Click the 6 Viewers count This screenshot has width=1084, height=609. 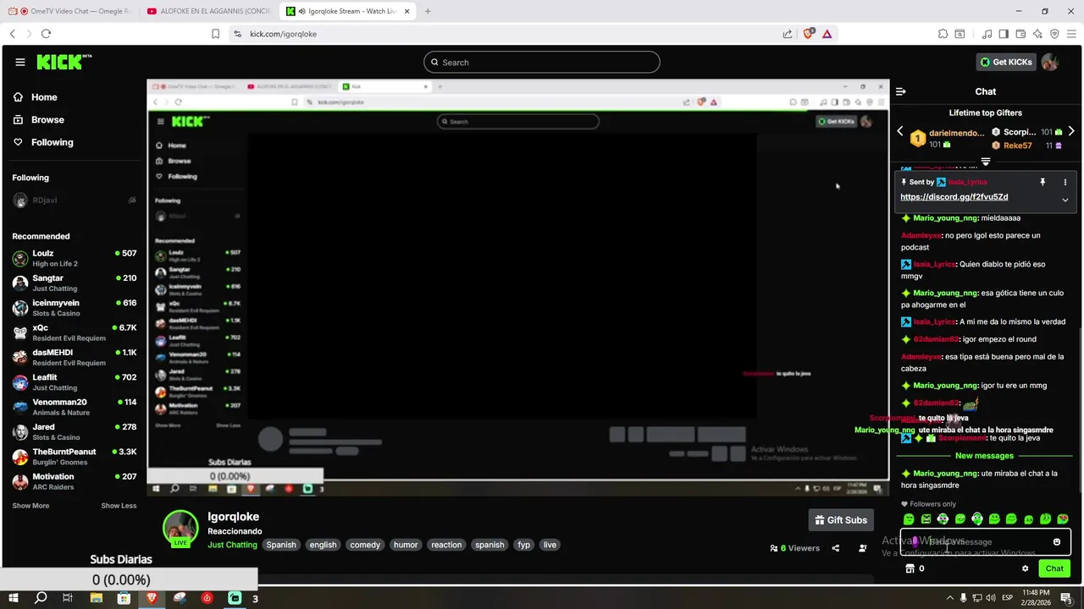(x=794, y=548)
